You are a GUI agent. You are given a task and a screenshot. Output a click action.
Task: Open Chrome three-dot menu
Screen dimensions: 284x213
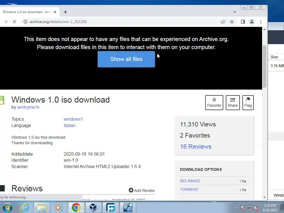[x=261, y=22]
